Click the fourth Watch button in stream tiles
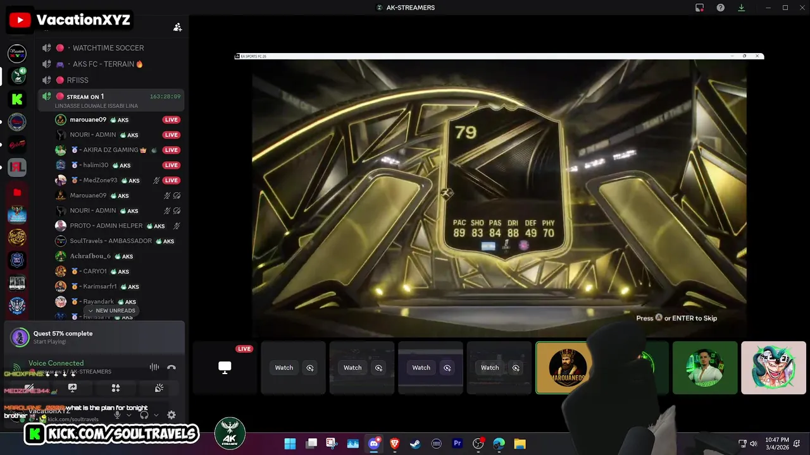Viewport: 810px width, 455px height. (490, 368)
